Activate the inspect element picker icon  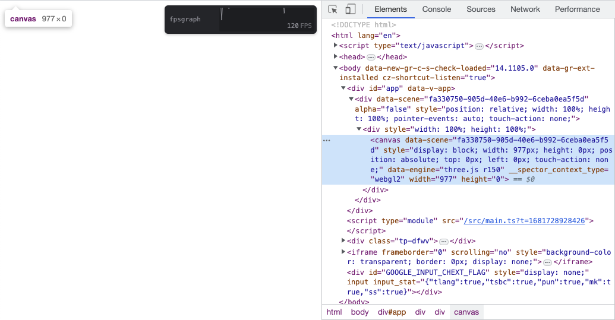coord(333,9)
